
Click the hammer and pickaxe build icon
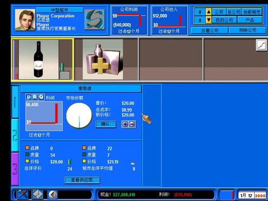23,194
